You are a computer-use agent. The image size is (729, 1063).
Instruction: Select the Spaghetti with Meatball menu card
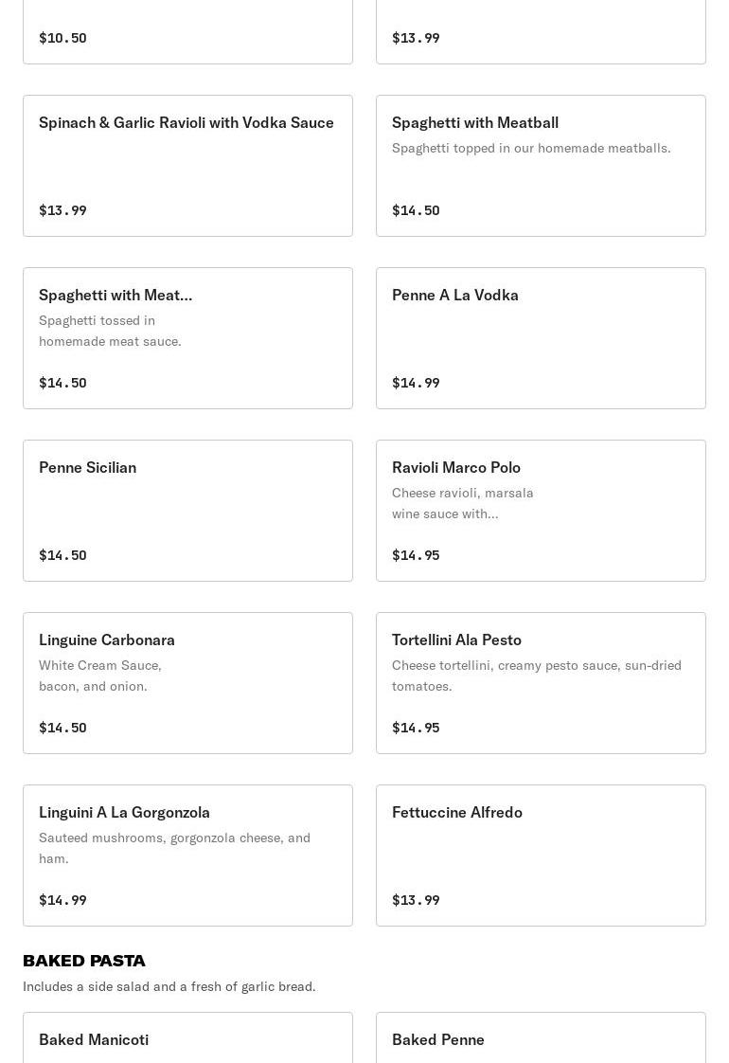541,166
